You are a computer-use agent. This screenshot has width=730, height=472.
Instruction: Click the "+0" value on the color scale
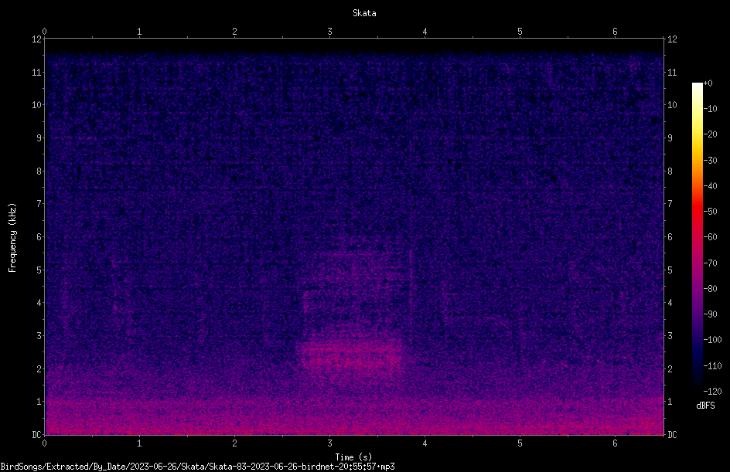(x=708, y=83)
